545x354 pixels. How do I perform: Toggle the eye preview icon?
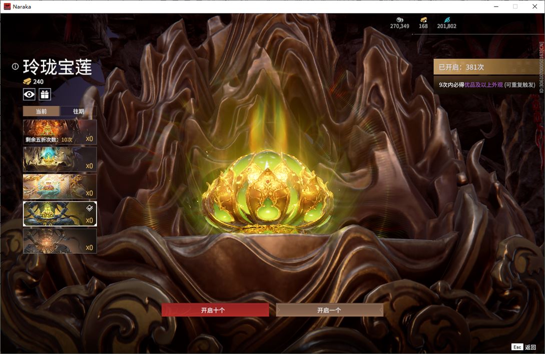coord(29,94)
